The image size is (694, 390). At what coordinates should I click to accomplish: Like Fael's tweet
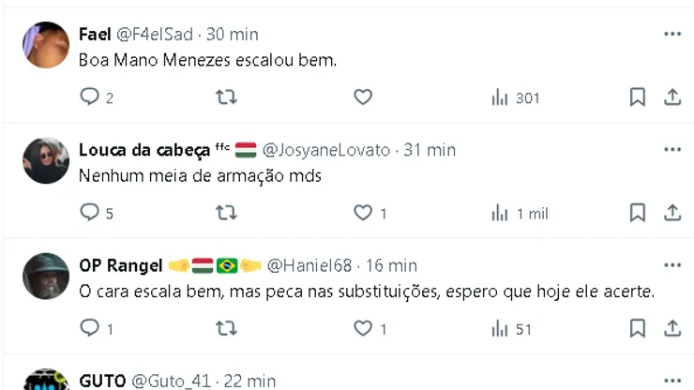pos(363,97)
